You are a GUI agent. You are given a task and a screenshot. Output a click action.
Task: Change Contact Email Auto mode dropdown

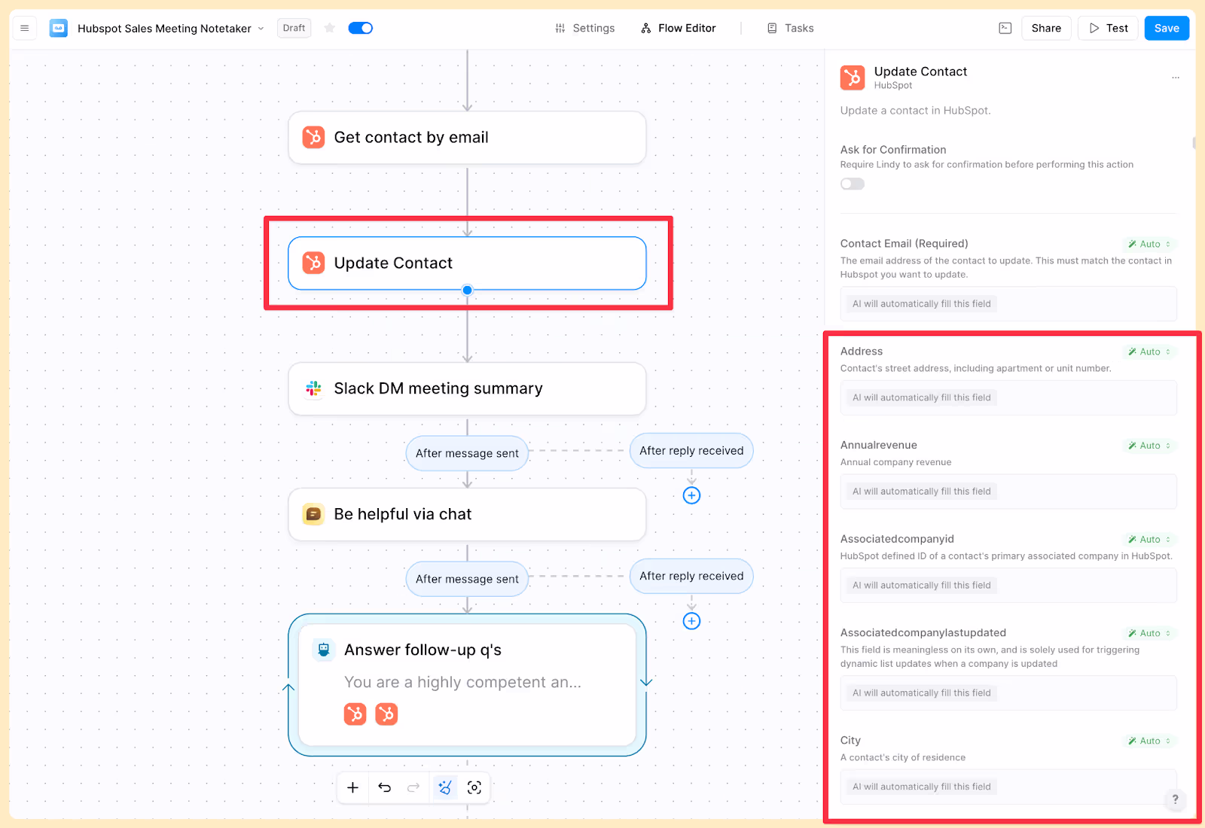click(x=1149, y=244)
